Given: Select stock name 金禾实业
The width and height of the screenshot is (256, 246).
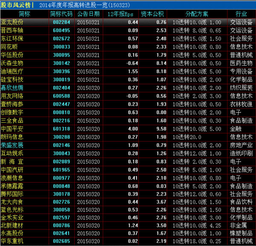Looking at the screenshot, I should point(12,217).
